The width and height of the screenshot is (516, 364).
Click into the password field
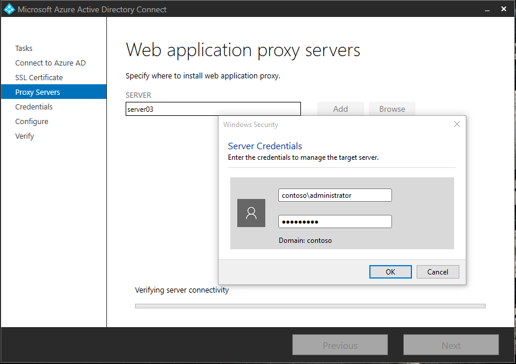tap(335, 222)
